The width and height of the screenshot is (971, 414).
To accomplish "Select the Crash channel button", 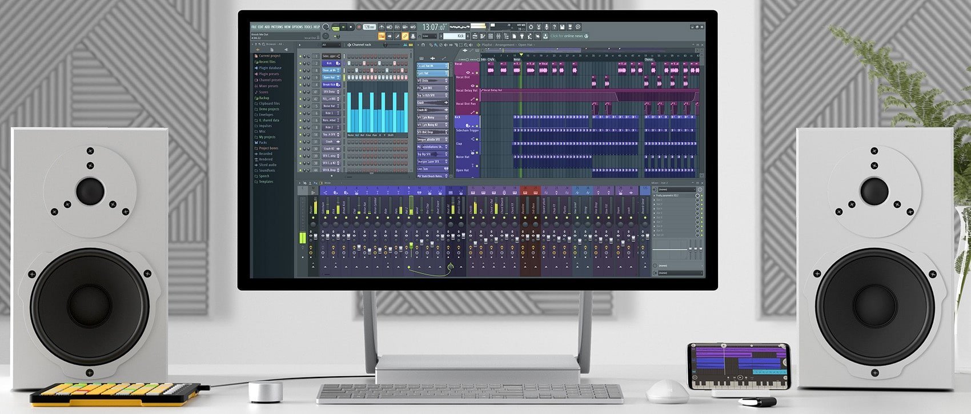I will [x=331, y=142].
